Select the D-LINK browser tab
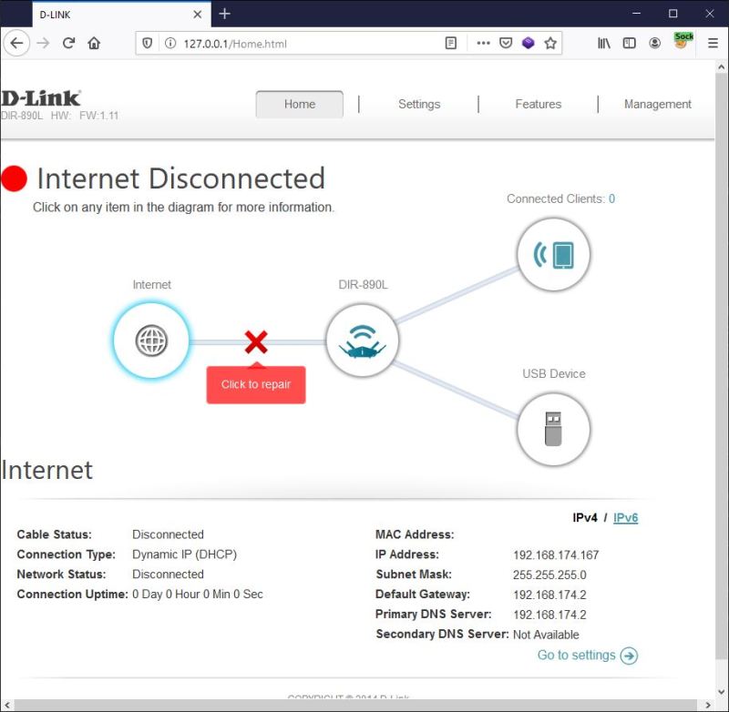 pyautogui.click(x=122, y=15)
